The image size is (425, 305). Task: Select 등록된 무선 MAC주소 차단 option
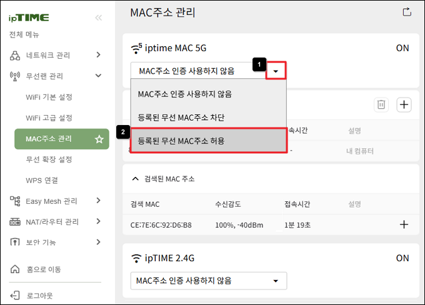(x=208, y=117)
